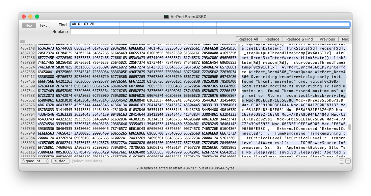This screenshot has width=371, height=196.
Task: Select line offset 4867984
Action: 27,138
